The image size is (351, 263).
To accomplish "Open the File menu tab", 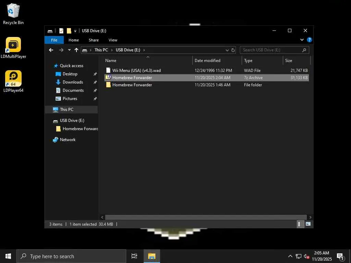I will (x=54, y=40).
